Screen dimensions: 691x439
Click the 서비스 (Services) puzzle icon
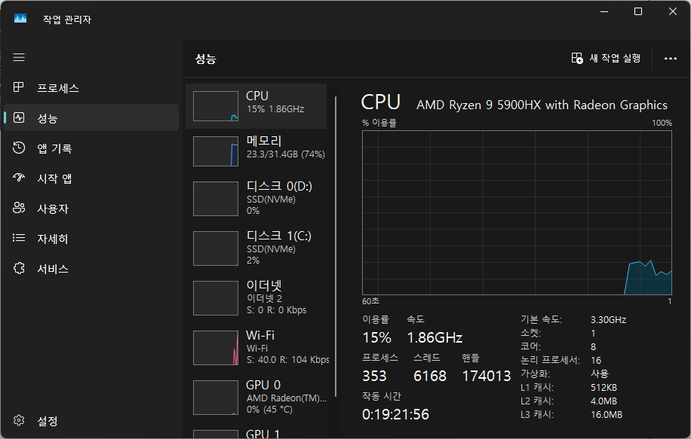pos(19,269)
